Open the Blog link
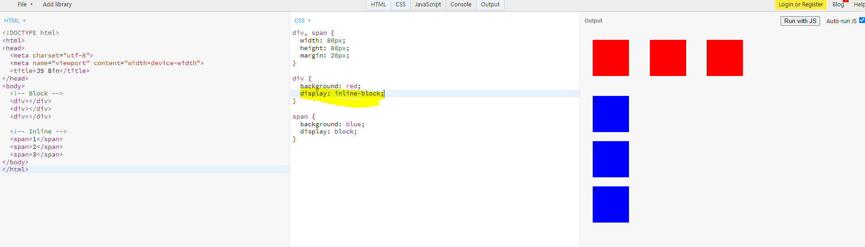This screenshot has height=247, width=865. [838, 5]
